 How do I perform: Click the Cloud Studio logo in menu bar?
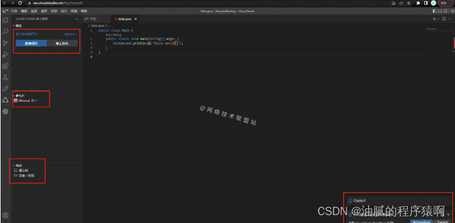[x=5, y=11]
